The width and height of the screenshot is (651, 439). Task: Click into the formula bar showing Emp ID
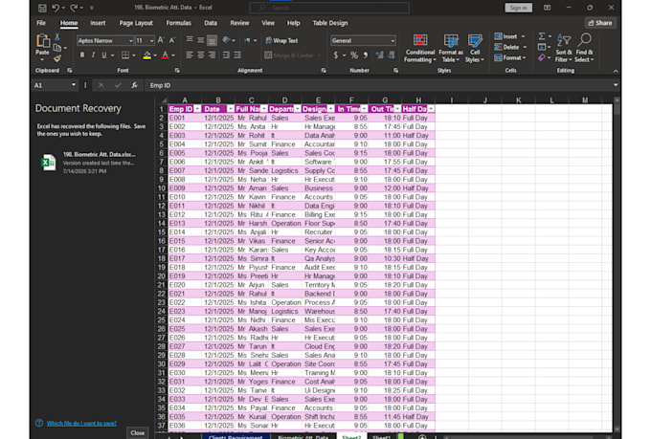click(x=378, y=85)
